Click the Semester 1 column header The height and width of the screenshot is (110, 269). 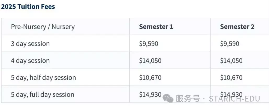point(156,27)
